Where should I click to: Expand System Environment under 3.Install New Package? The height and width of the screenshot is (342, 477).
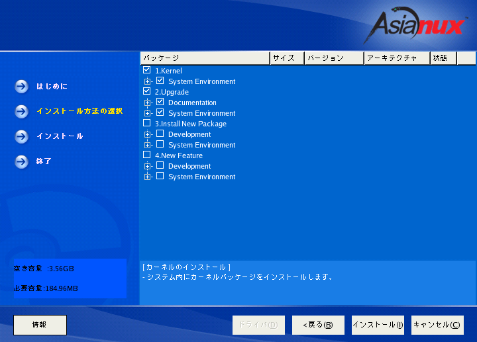point(147,145)
